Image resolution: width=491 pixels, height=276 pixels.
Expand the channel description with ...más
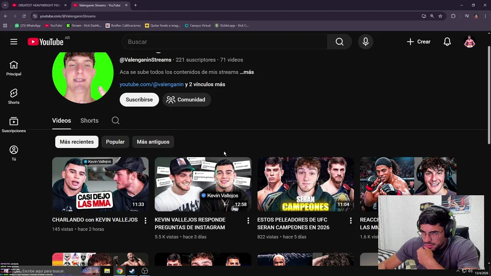[247, 72]
